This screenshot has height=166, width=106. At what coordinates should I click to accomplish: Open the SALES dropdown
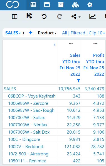13,33
